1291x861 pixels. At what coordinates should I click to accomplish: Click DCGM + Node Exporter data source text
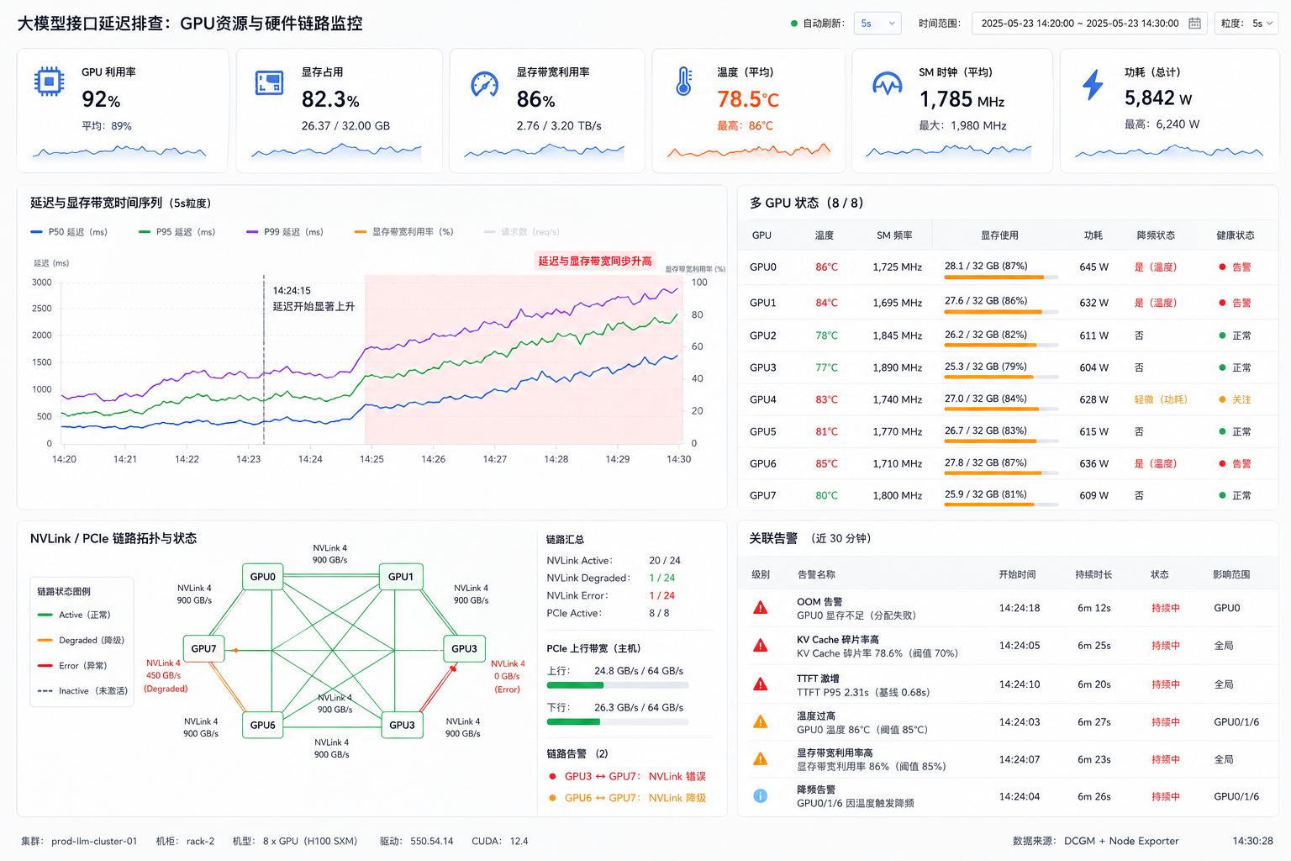1121,841
